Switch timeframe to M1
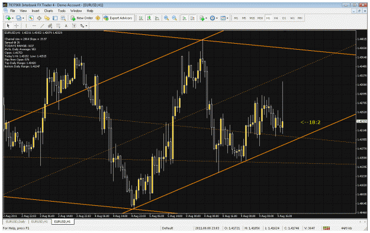 [236, 18]
